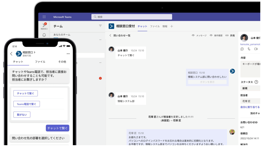Tap the phone Wi-Fi status icon

64,46
